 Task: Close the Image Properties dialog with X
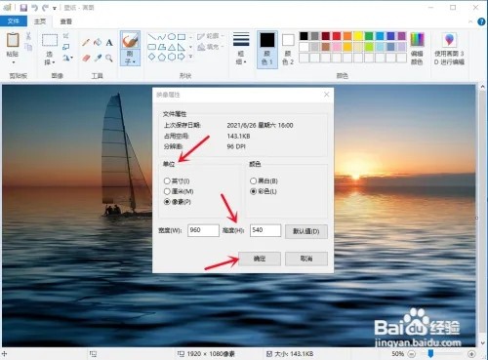(x=326, y=95)
